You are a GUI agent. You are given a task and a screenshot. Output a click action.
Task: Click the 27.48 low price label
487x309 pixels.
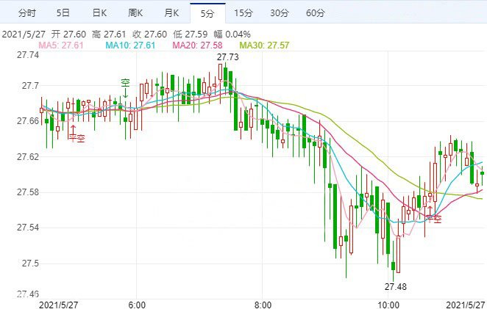(395, 285)
